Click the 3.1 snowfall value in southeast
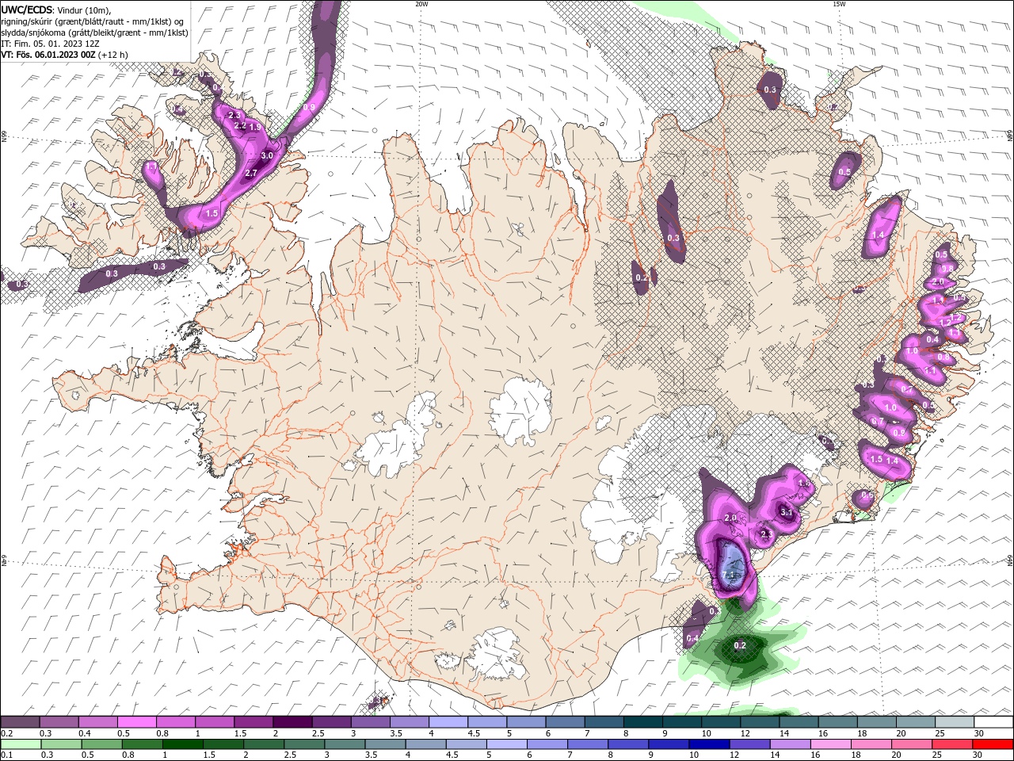Image resolution: width=1014 pixels, height=761 pixels. (x=787, y=513)
